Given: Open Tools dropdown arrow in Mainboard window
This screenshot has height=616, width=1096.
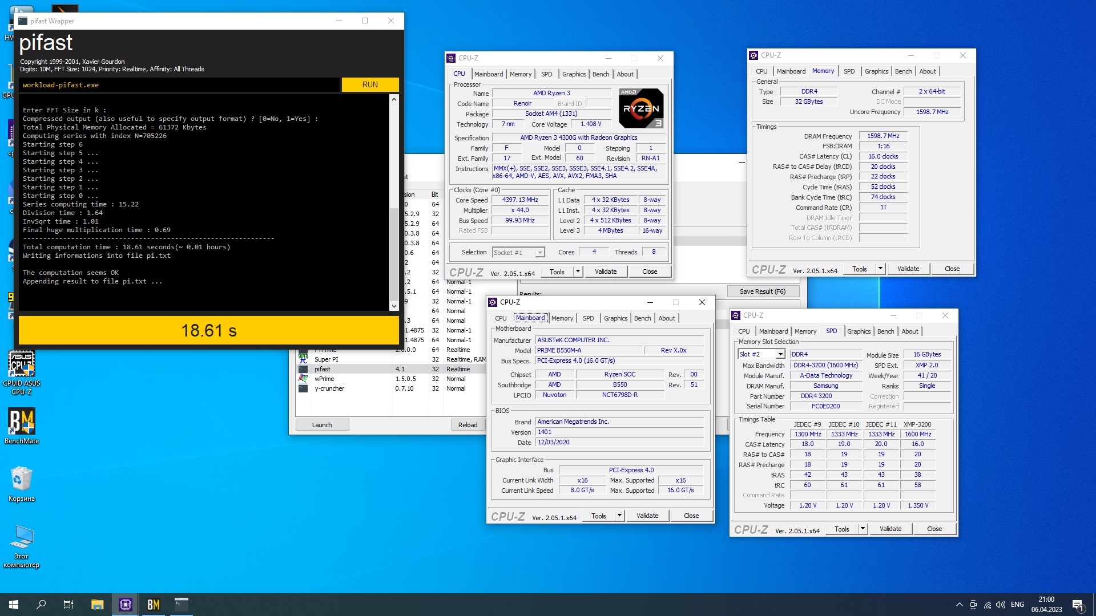Looking at the screenshot, I should point(619,516).
